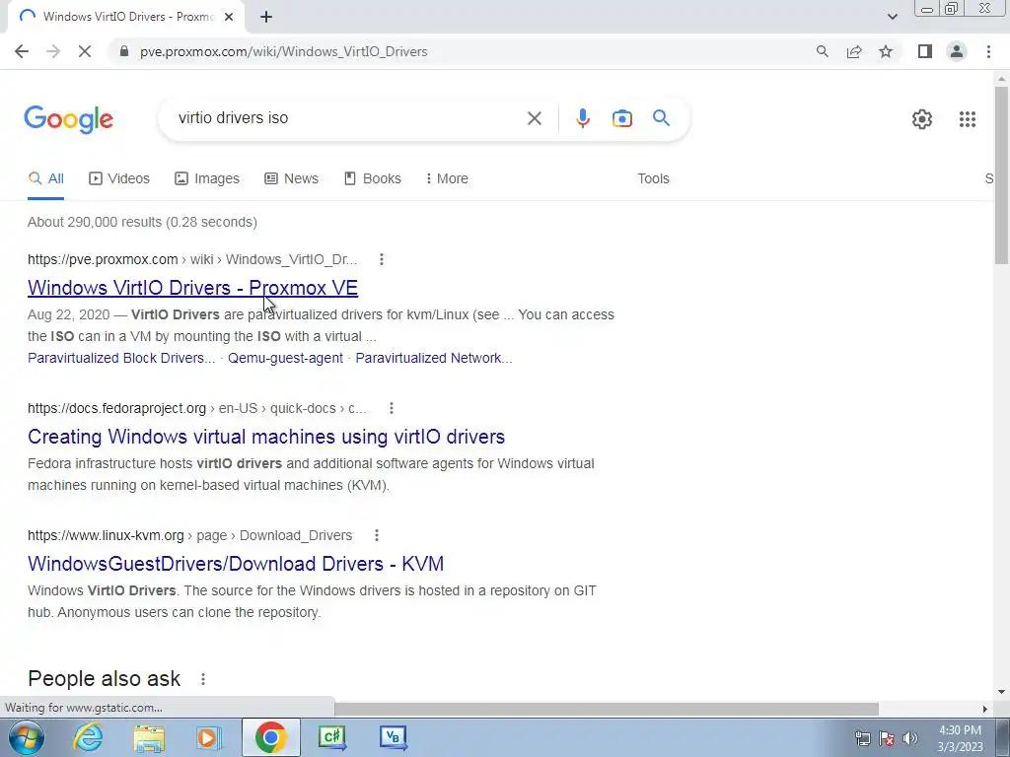This screenshot has height=757, width=1010.
Task: Launch Internet Explorer from the taskbar
Action: coord(88,737)
